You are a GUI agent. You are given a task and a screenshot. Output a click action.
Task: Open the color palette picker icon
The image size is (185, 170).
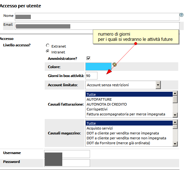pos(114,64)
